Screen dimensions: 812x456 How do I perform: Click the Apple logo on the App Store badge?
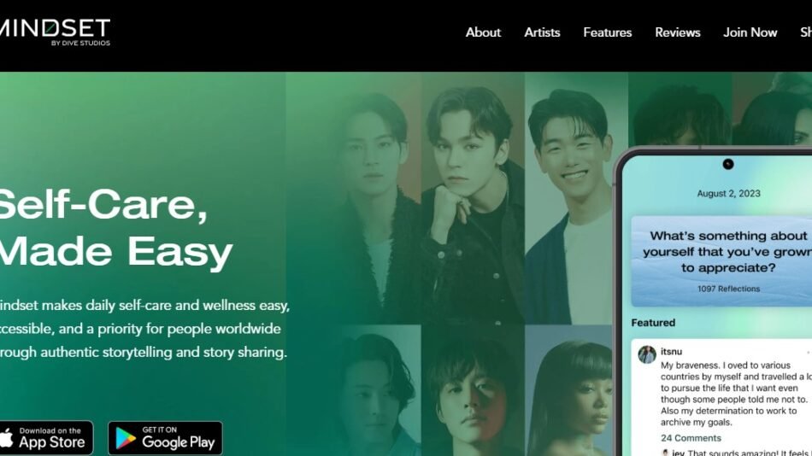[6, 438]
